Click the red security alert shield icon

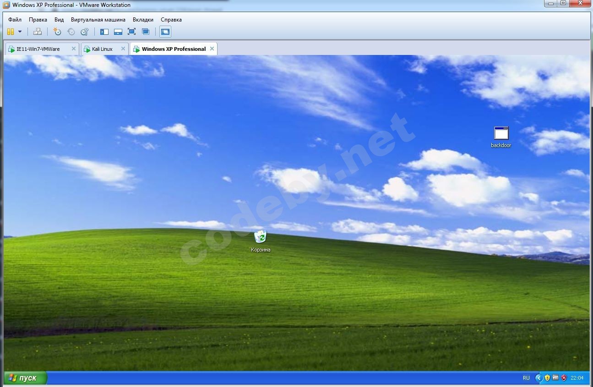click(x=564, y=378)
